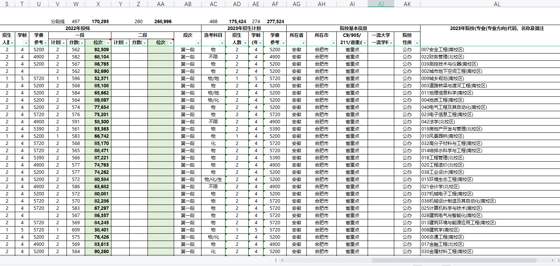Select score cell 596

coord(76,79)
